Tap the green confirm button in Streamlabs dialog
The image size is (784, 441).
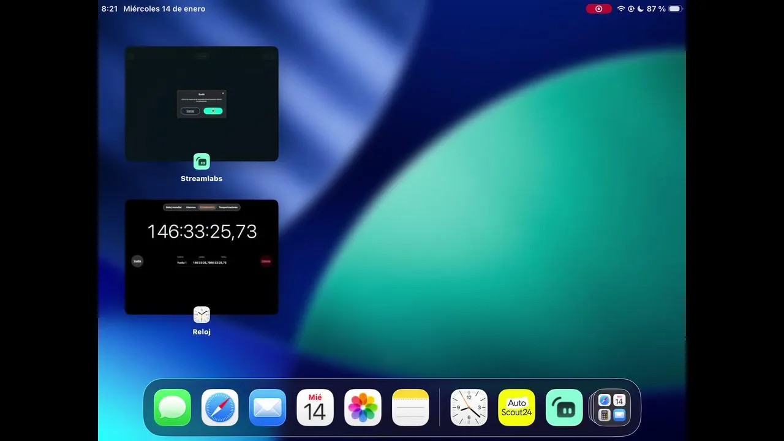tap(213, 111)
